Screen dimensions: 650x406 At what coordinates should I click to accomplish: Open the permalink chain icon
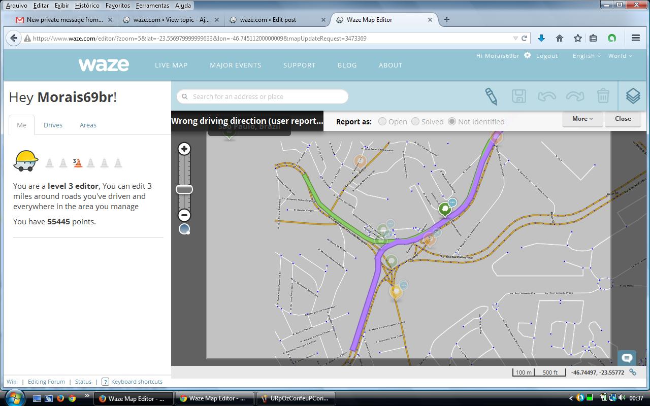[x=633, y=372]
